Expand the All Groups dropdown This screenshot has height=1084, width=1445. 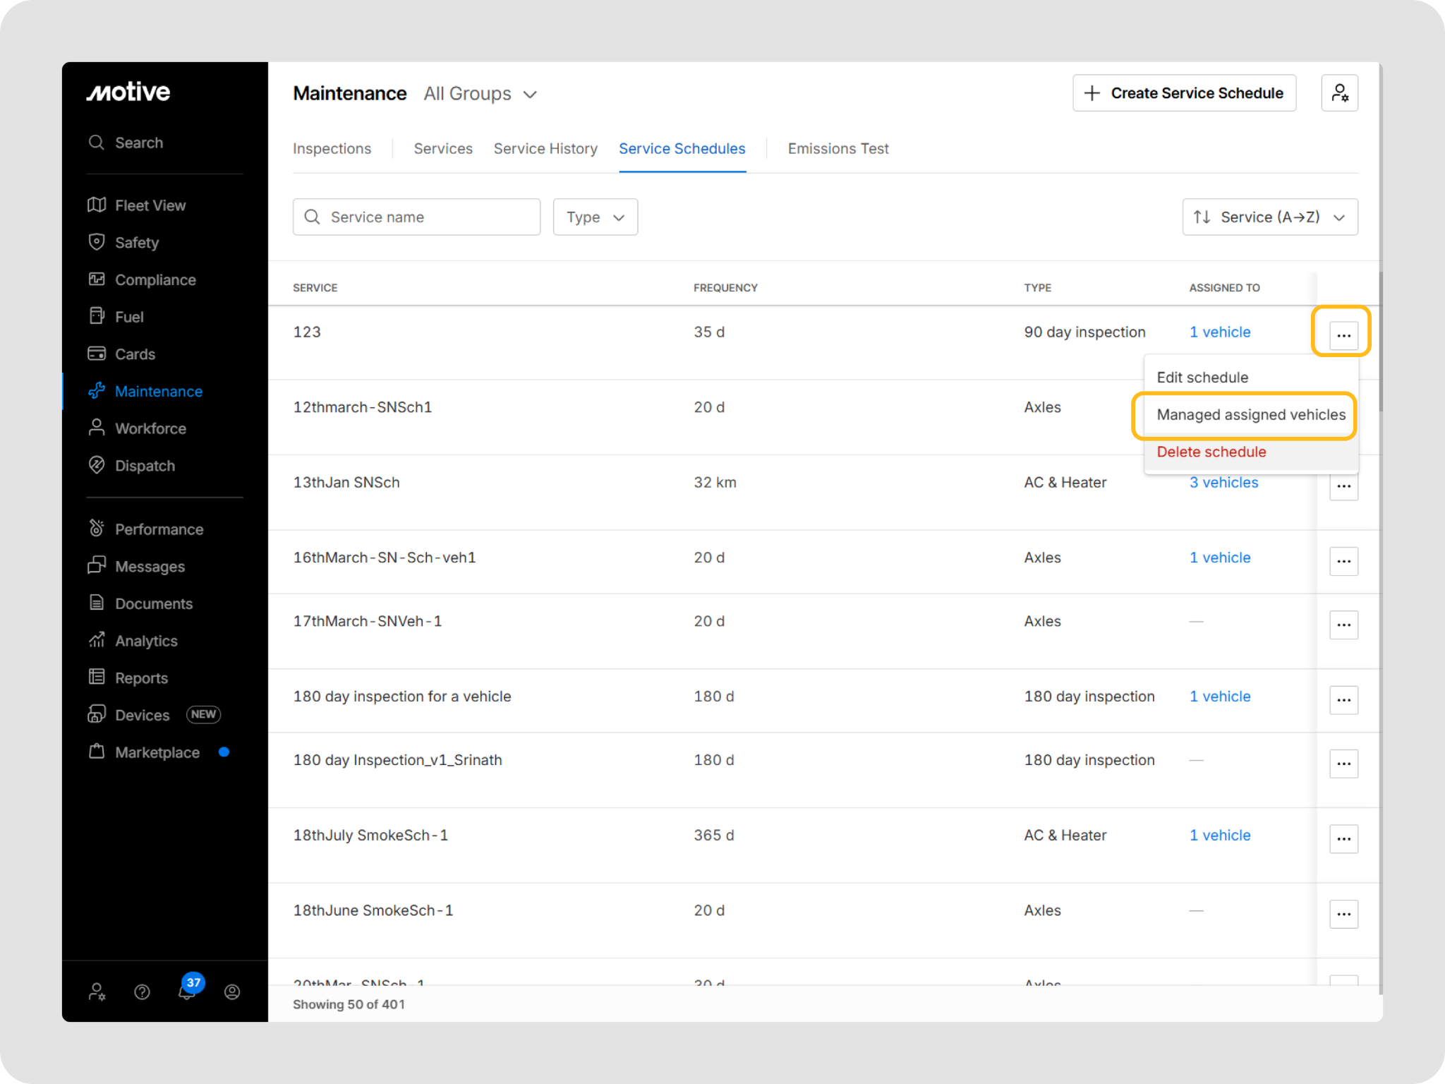tap(480, 94)
